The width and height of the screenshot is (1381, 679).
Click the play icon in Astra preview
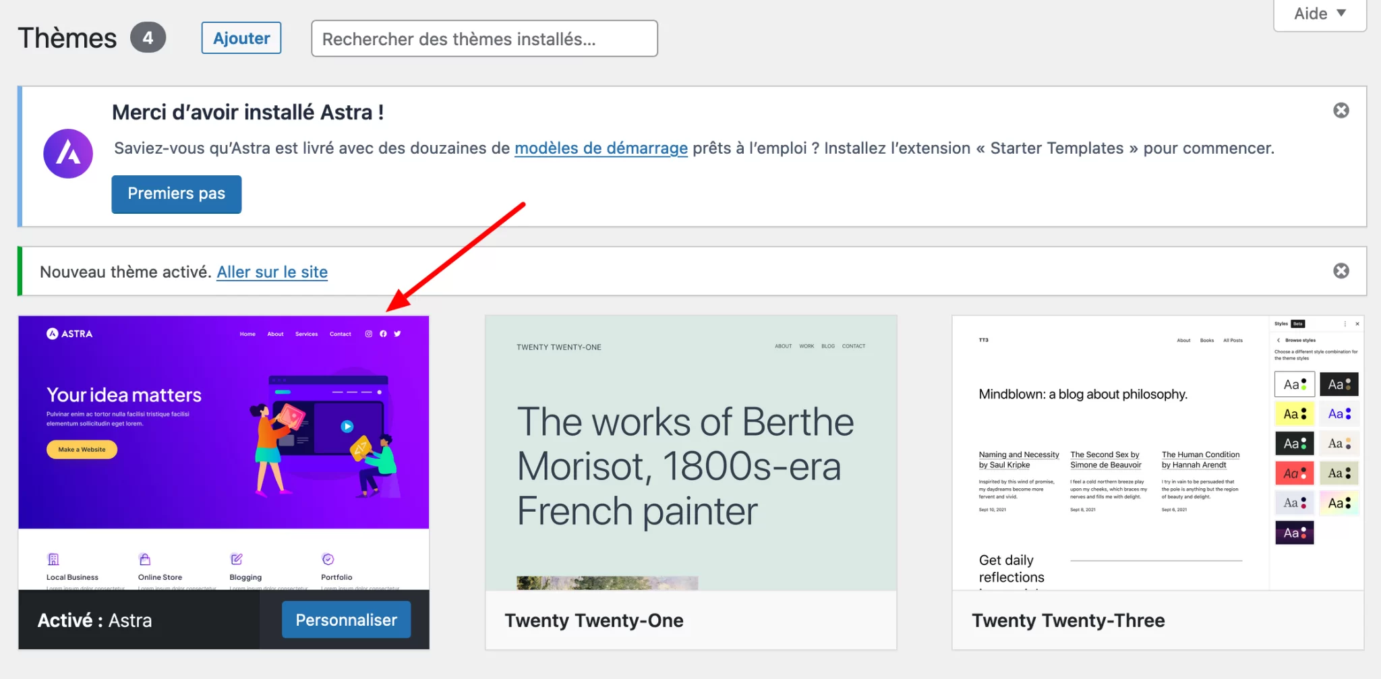coord(347,426)
